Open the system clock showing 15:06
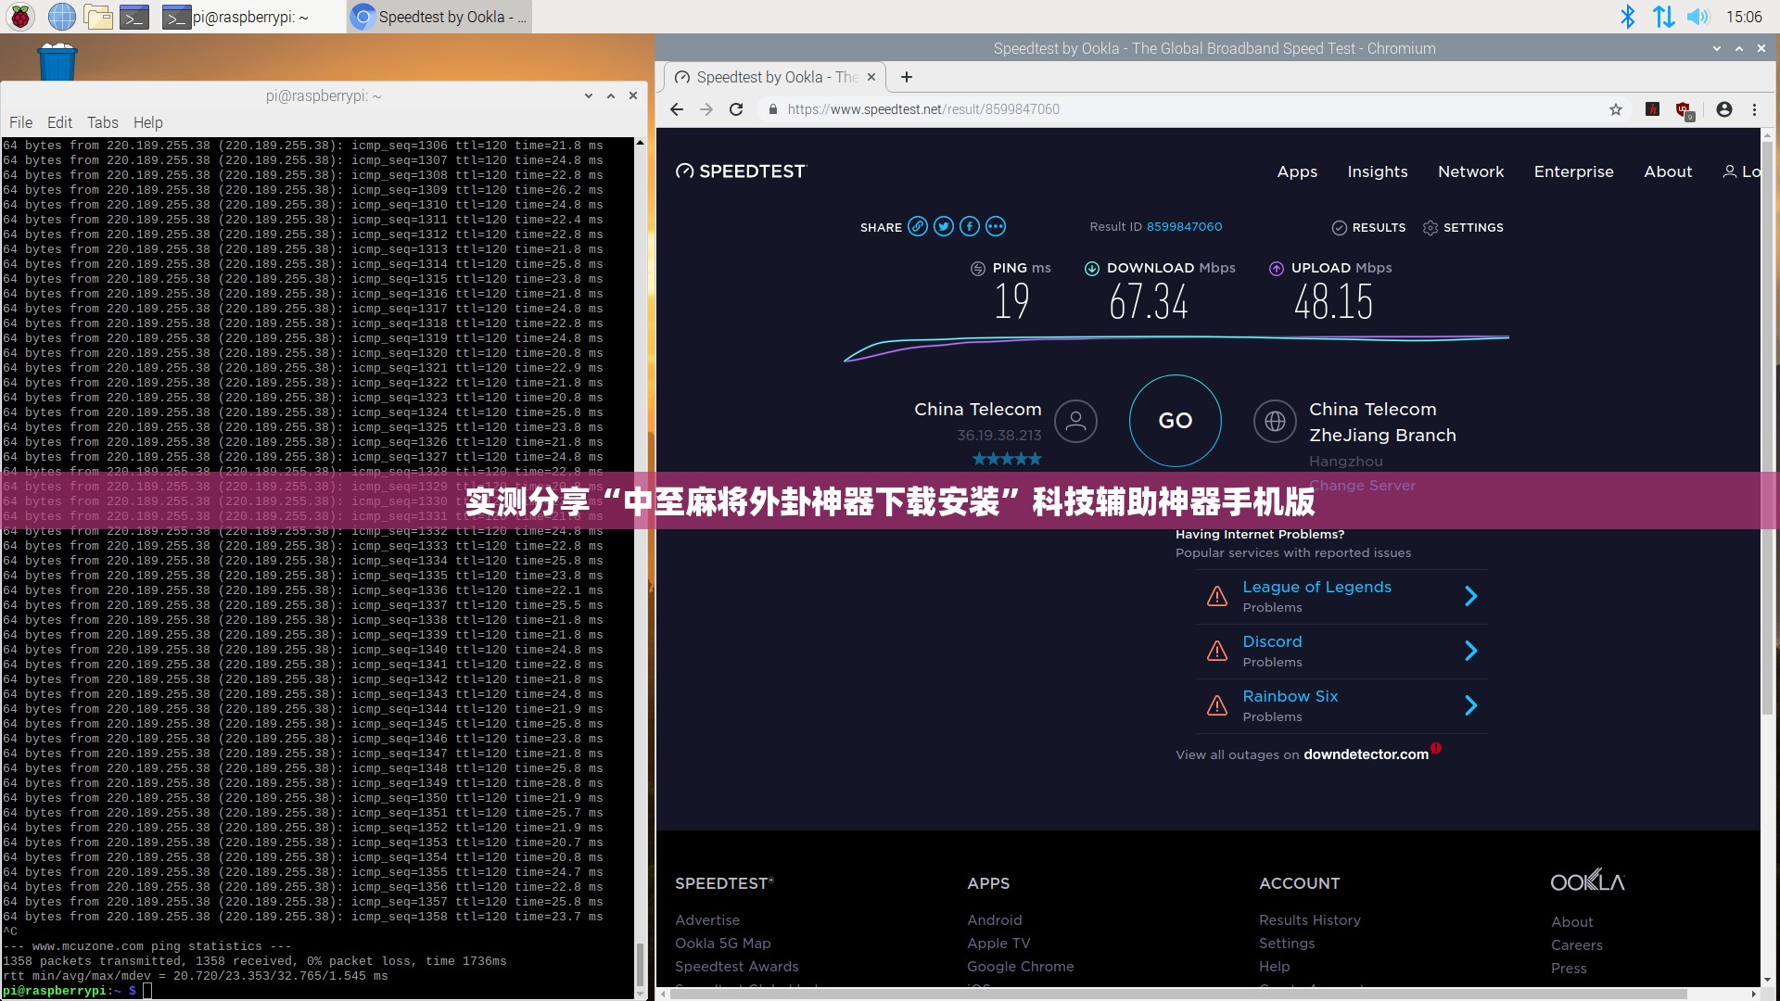This screenshot has width=1780, height=1001. point(1744,17)
